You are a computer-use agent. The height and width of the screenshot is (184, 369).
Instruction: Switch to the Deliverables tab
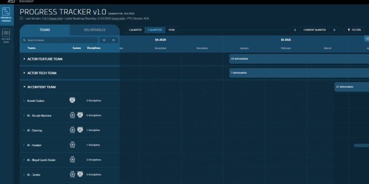point(94,30)
